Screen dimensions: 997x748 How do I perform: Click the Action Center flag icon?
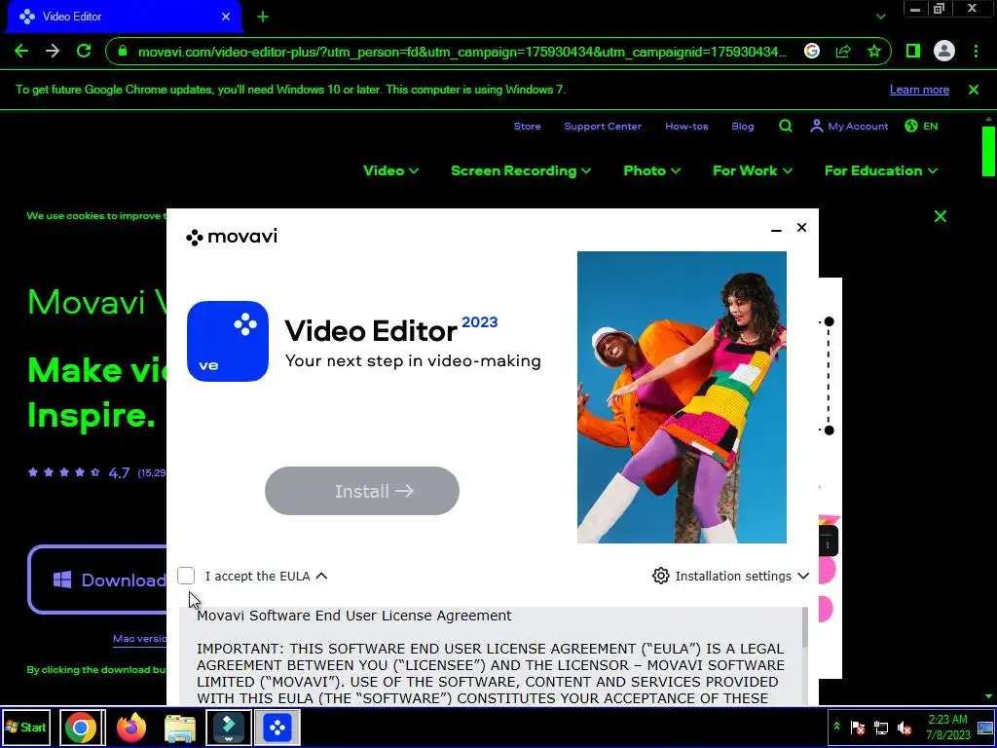point(858,727)
